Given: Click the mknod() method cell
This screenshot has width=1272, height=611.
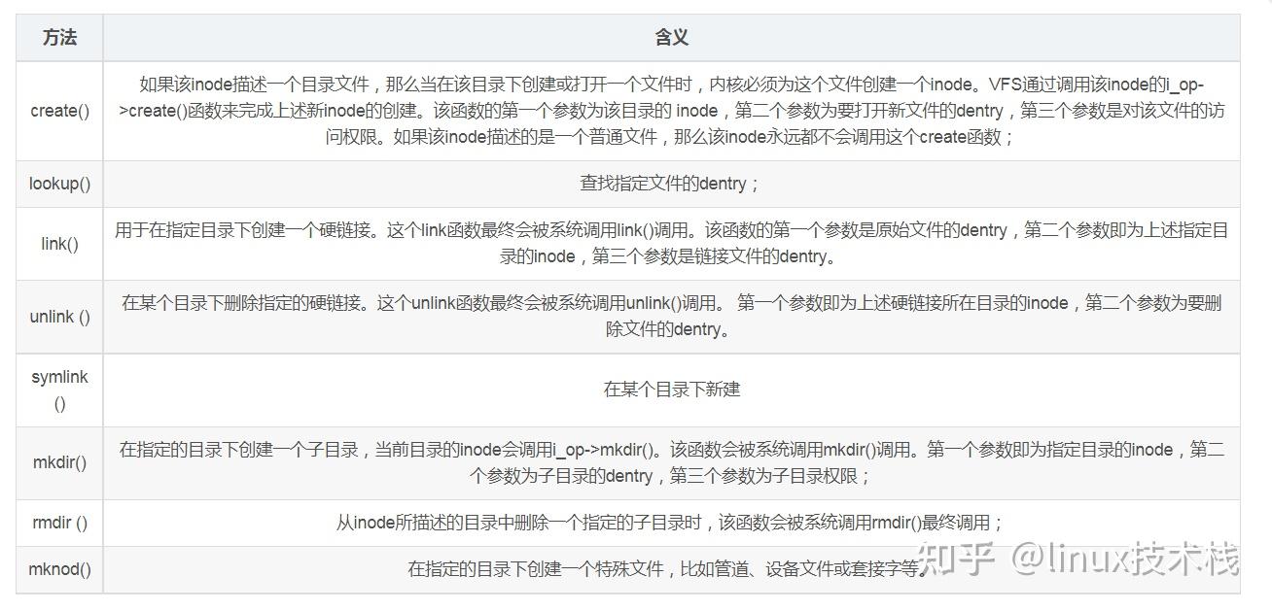Looking at the screenshot, I should pyautogui.click(x=59, y=570).
